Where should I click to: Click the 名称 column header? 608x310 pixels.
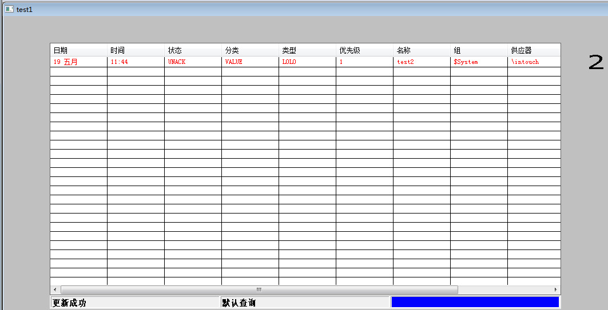pos(422,50)
